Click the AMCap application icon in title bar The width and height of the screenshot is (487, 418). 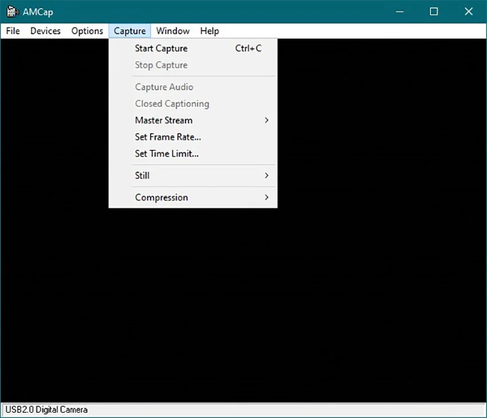pyautogui.click(x=11, y=11)
